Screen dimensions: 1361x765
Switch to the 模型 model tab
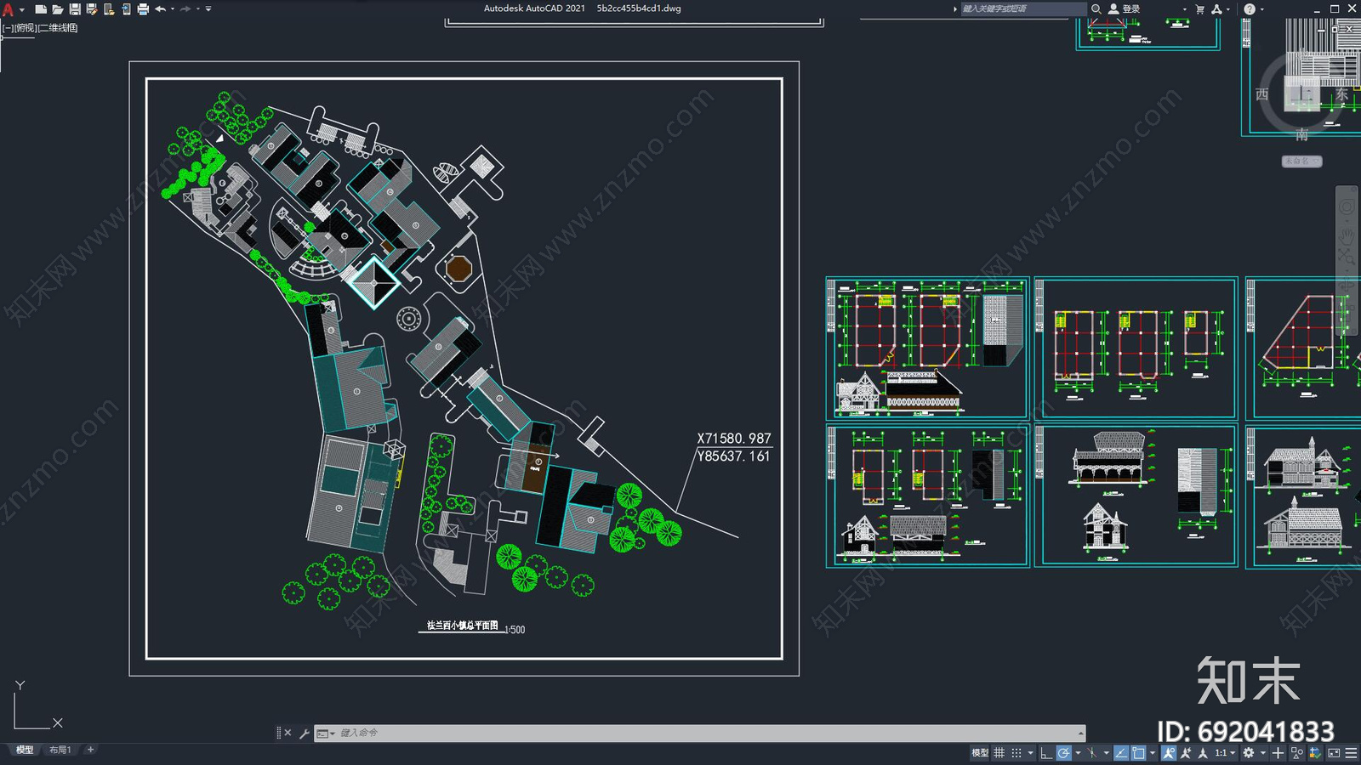pyautogui.click(x=25, y=750)
